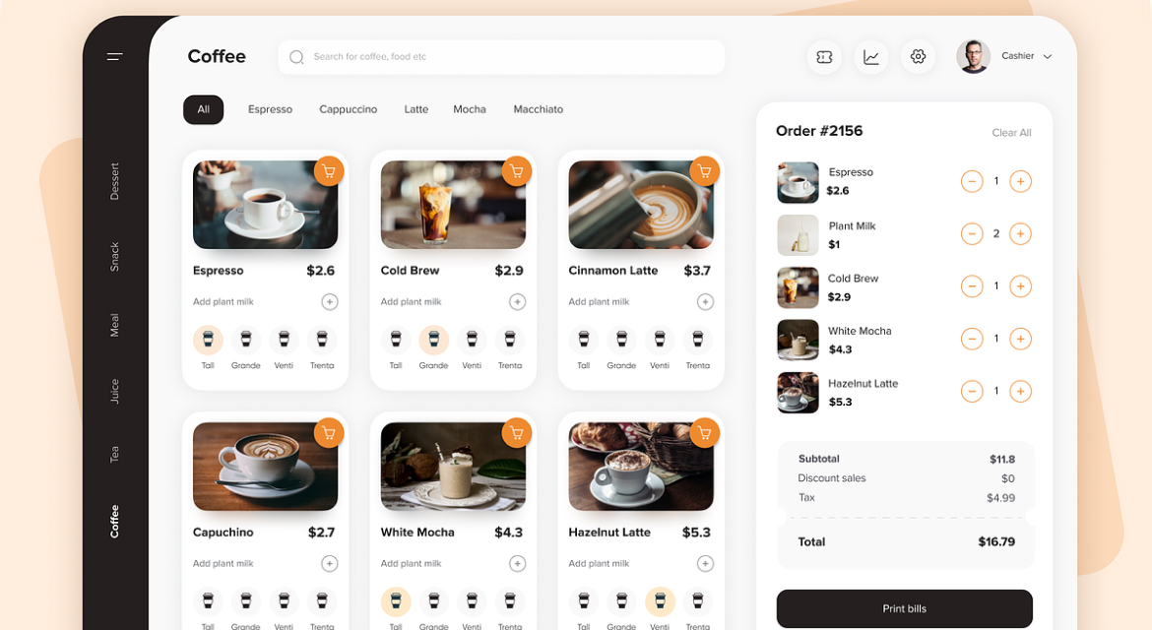Select Trenta size for Espresso
Screen dimensions: 1152x630
tap(322, 340)
